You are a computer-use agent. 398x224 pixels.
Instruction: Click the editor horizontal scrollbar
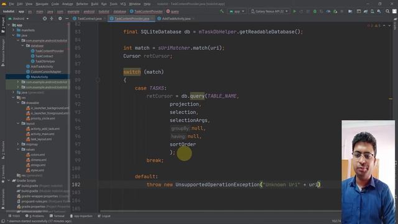pyautogui.click(x=220, y=211)
